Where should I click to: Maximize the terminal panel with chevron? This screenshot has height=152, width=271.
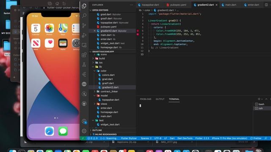[x=266, y=99]
